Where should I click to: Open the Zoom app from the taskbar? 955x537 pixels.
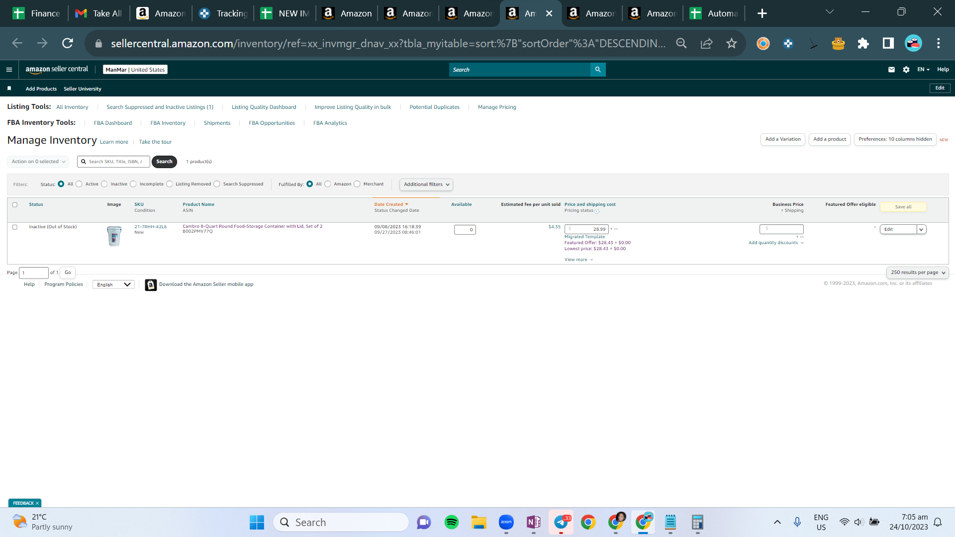pos(506,522)
